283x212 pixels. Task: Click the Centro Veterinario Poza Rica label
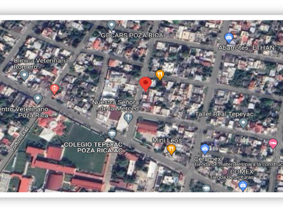24,112
